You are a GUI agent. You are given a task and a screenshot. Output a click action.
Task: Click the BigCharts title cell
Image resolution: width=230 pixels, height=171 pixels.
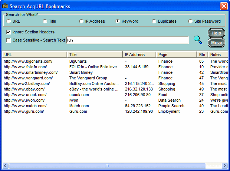[78, 61]
